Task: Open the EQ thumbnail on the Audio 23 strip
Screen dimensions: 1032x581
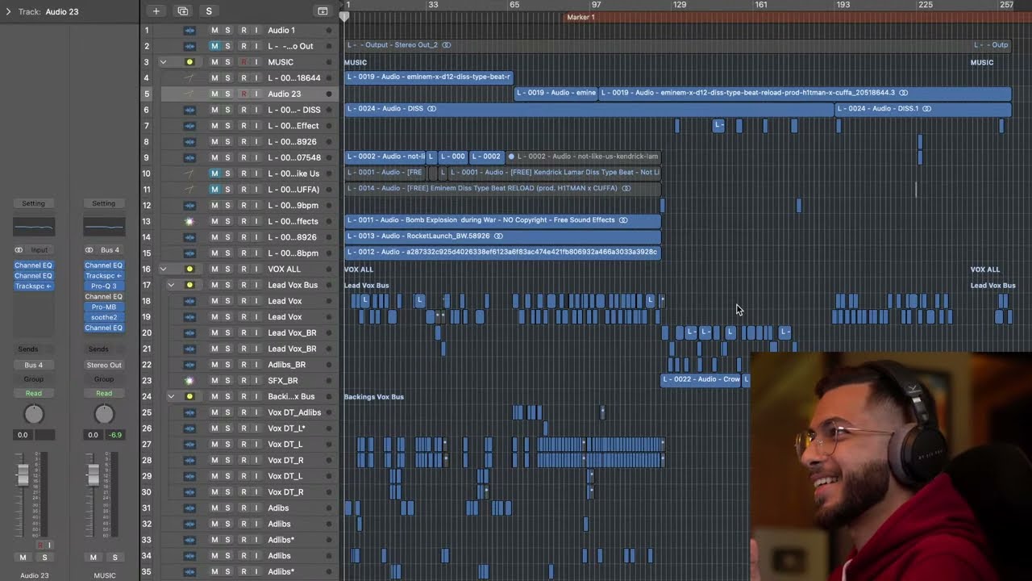Action: [34, 227]
